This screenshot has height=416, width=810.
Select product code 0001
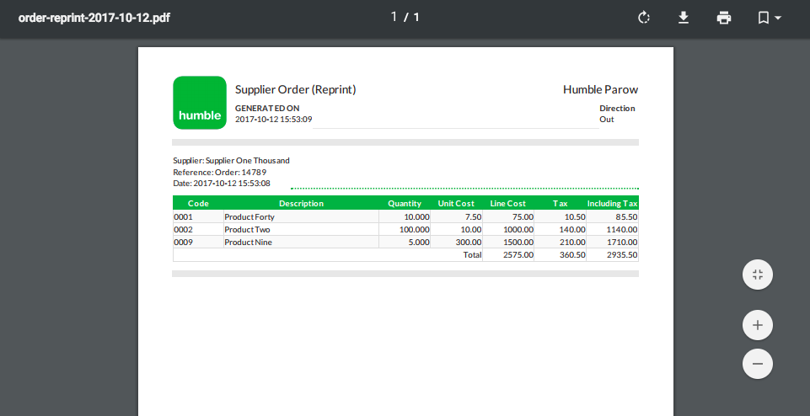(183, 216)
